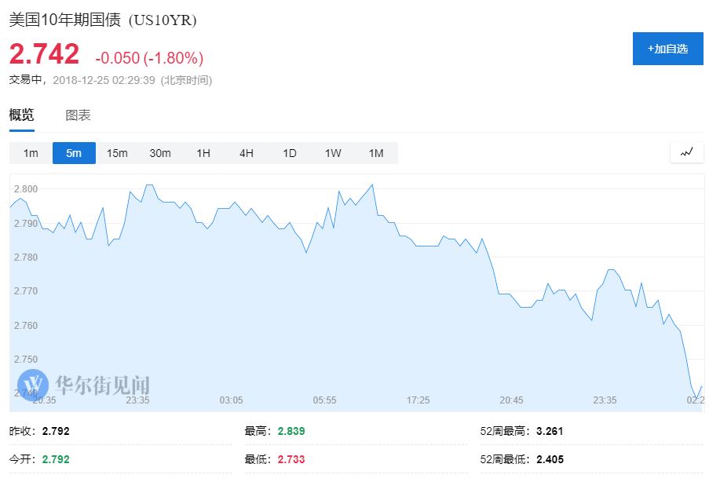
Task: Click the 2.742 current yield price
Action: [x=45, y=54]
